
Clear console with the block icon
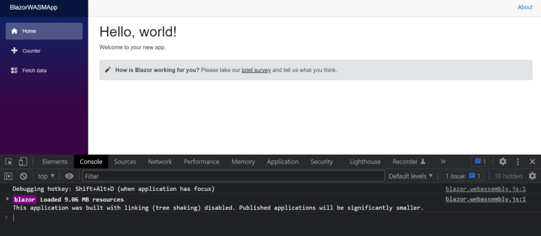point(24,176)
